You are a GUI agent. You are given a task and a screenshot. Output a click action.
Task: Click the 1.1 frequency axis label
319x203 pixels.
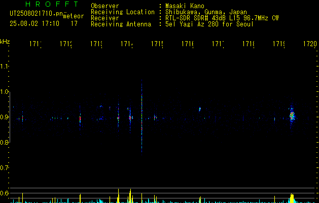click(4, 66)
